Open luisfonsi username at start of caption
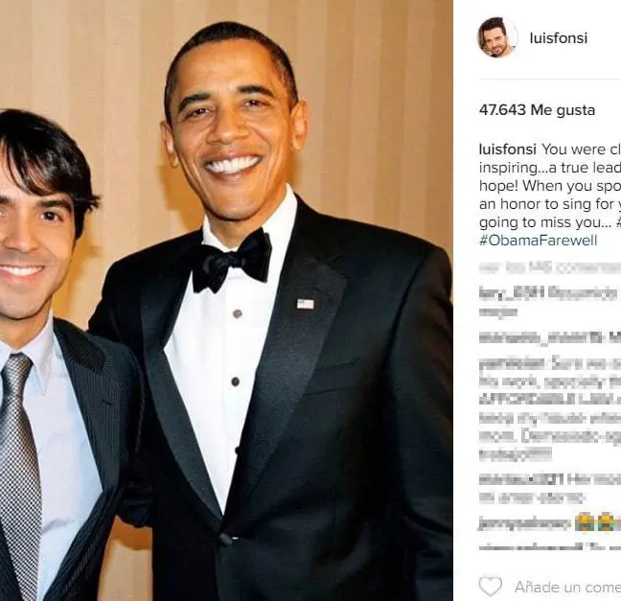The height and width of the screenshot is (601, 621). 507,150
